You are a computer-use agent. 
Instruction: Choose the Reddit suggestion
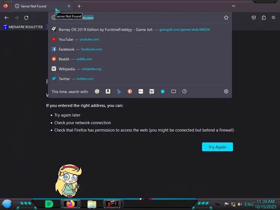140,59
